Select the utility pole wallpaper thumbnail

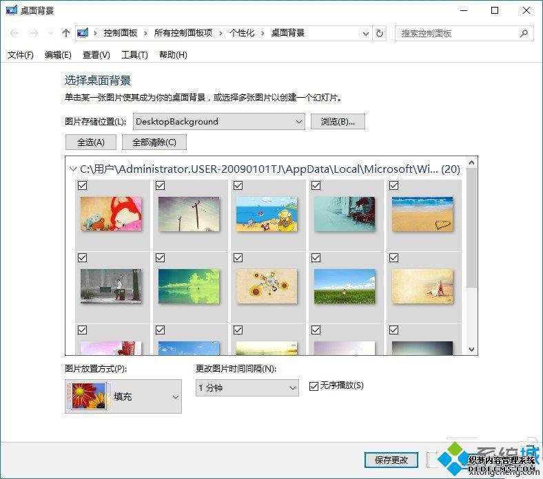coord(189,214)
